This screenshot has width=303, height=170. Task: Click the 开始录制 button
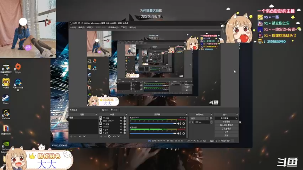[226, 122]
